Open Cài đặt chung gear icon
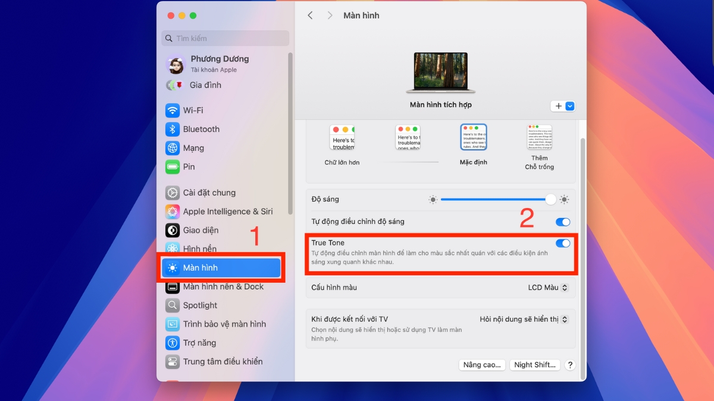This screenshot has width=714, height=401. [173, 192]
